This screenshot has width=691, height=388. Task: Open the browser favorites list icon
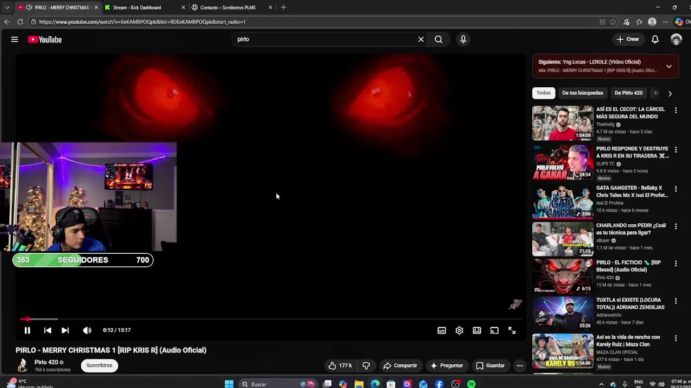639,22
